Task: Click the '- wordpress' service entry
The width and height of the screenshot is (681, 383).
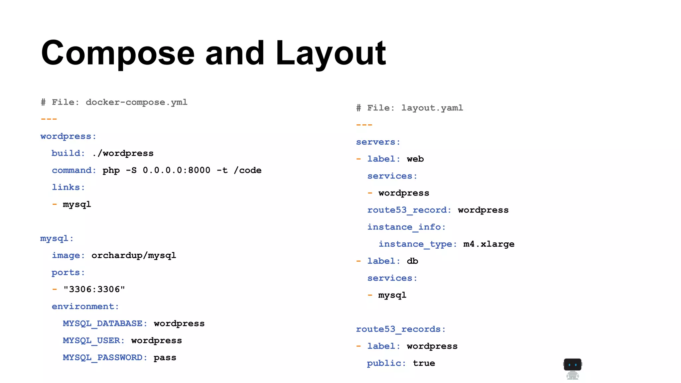Action: click(x=398, y=193)
